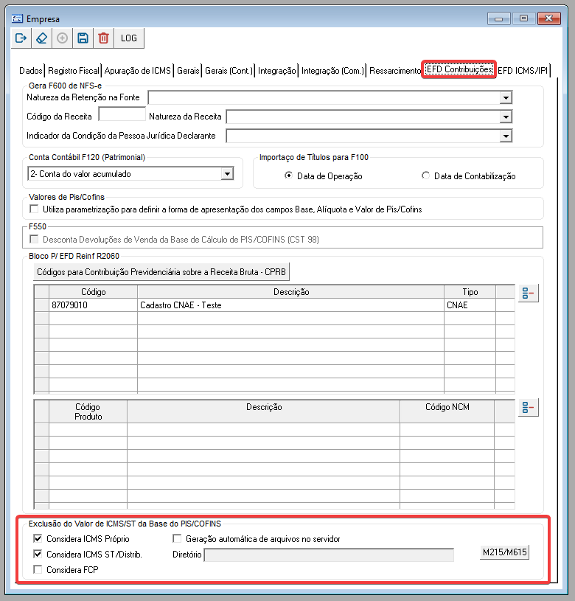575x601 pixels.
Task: Click the Código column header
Action: [93, 292]
